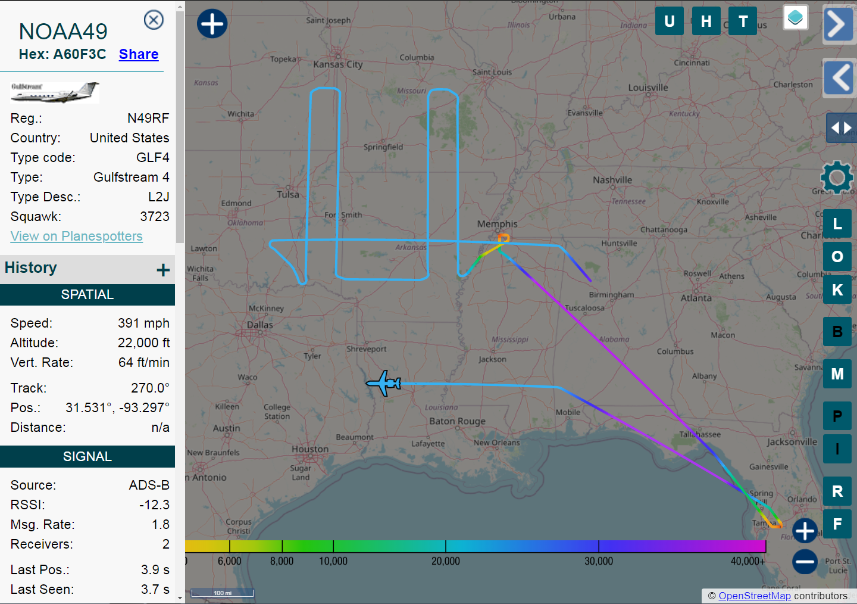857x604 pixels.
Task: Toggle the I map option button
Action: point(837,449)
